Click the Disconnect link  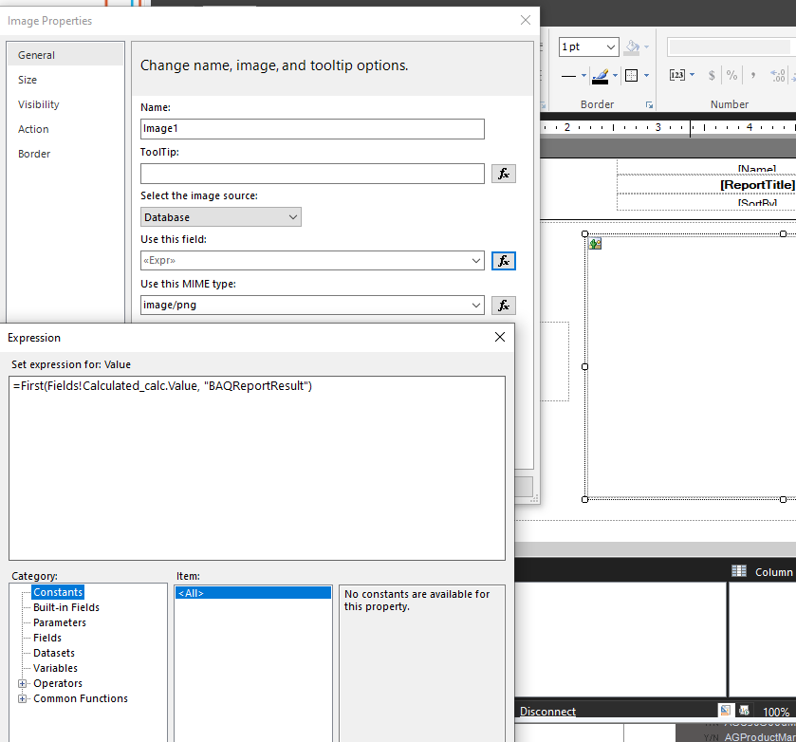547,711
